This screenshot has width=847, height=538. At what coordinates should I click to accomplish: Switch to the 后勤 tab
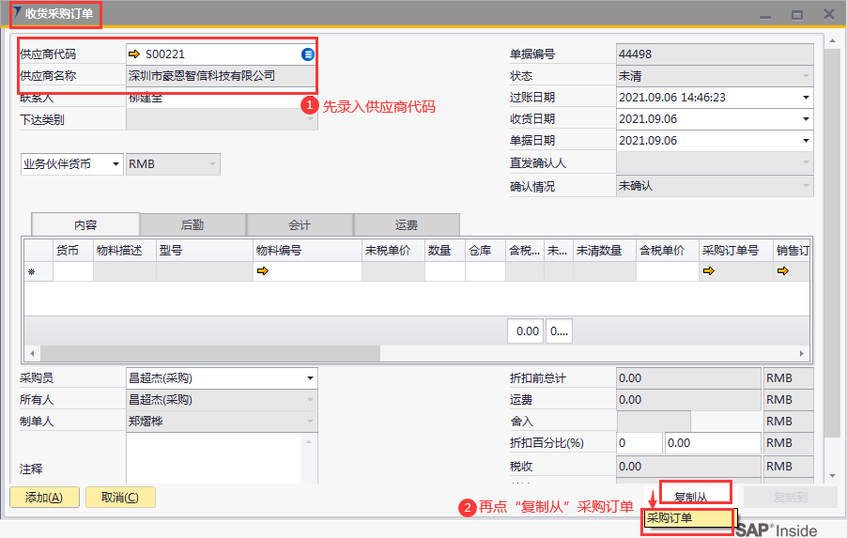[192, 225]
